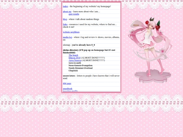The width and height of the screenshot is (183, 137).
Task: Click the crossed-out wave to earth entry
Action: (x=75, y=63)
